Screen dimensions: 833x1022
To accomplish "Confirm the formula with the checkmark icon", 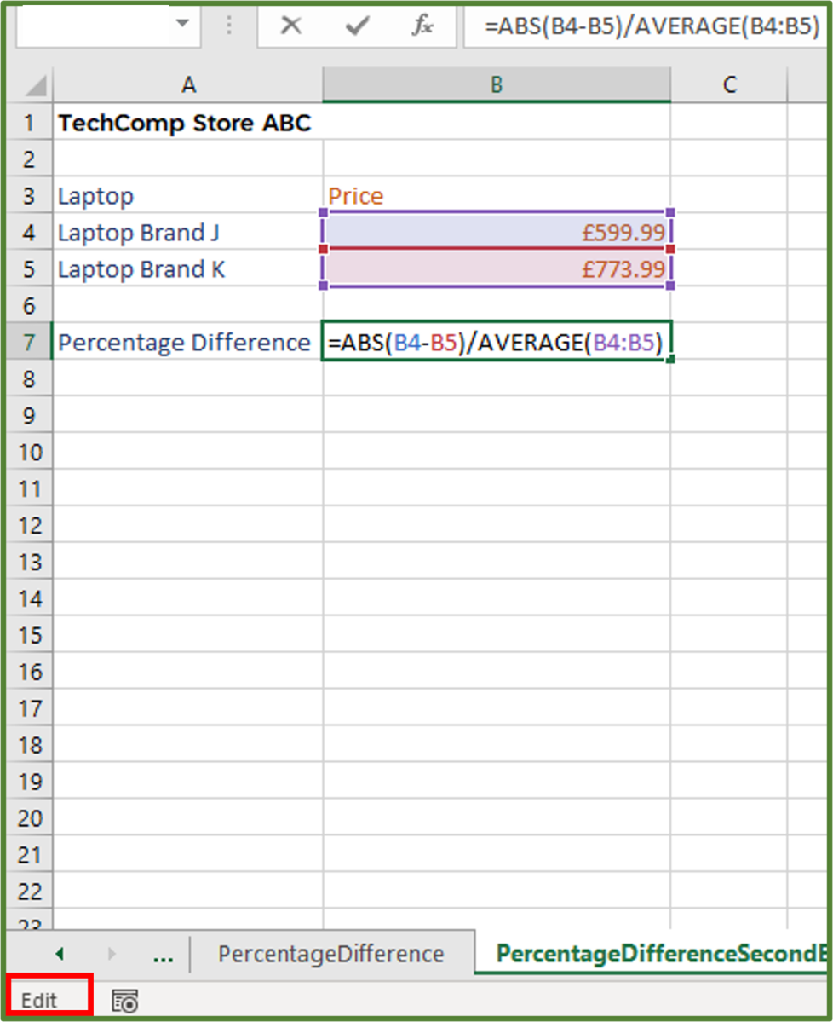I will (x=357, y=26).
